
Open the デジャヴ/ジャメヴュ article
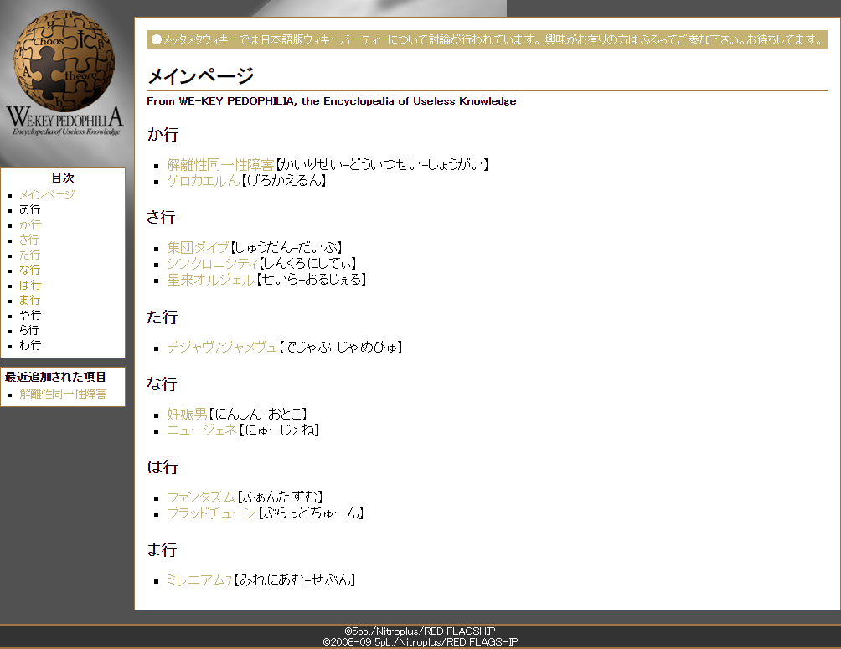[221, 347]
